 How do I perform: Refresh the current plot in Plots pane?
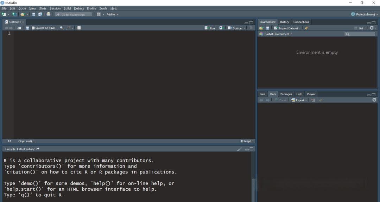coord(374,100)
